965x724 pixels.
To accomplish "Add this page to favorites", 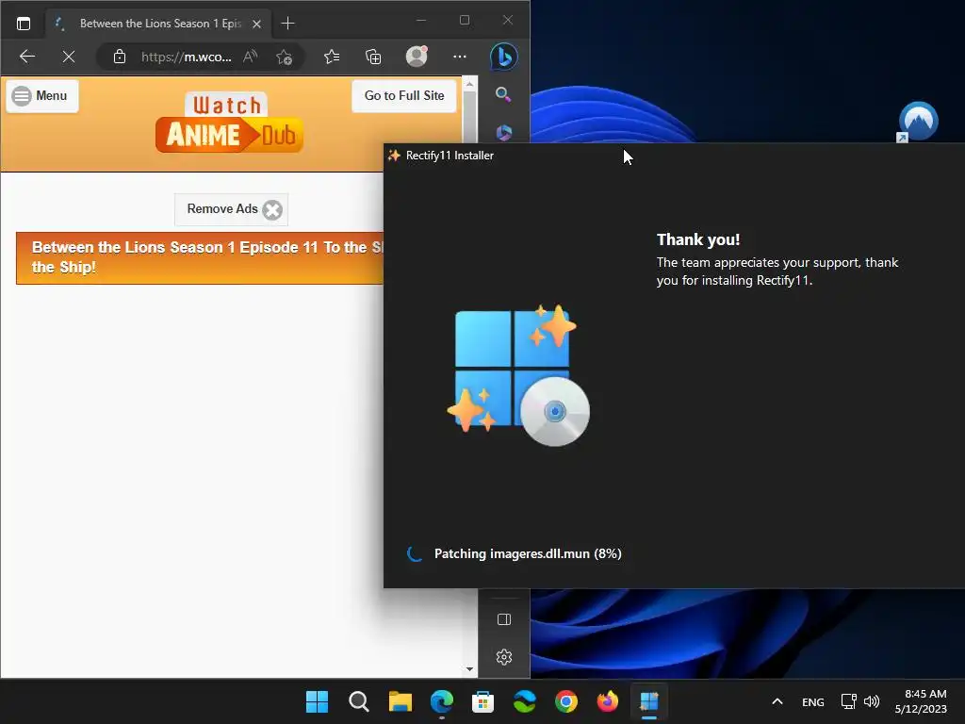I will pyautogui.click(x=284, y=57).
